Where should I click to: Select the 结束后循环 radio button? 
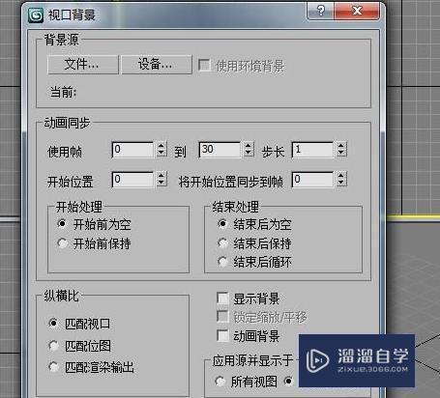222,262
